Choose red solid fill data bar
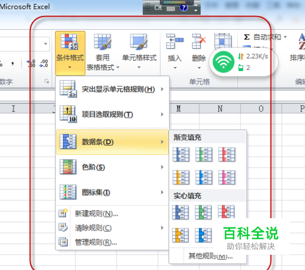 pos(226,211)
